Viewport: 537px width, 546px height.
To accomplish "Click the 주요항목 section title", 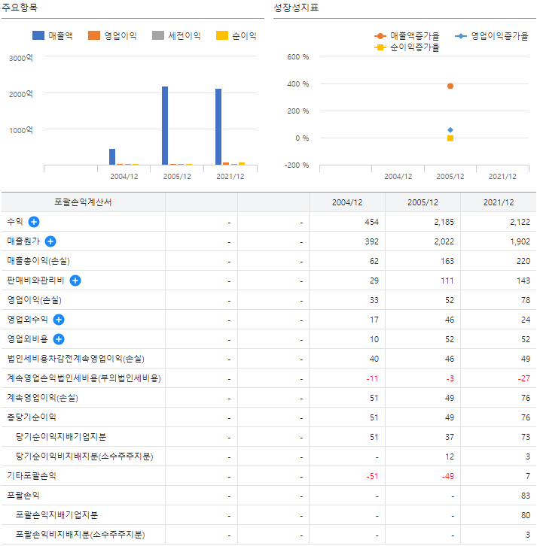I will 20,8.
